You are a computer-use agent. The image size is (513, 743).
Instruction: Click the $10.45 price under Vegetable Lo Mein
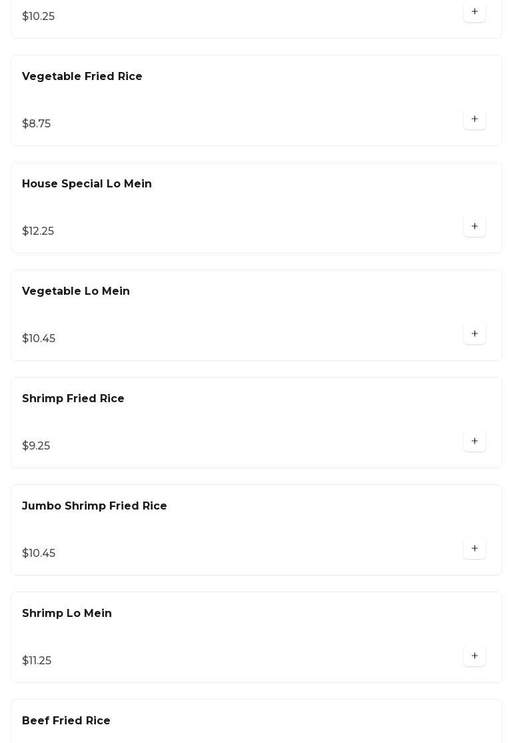[x=39, y=339]
